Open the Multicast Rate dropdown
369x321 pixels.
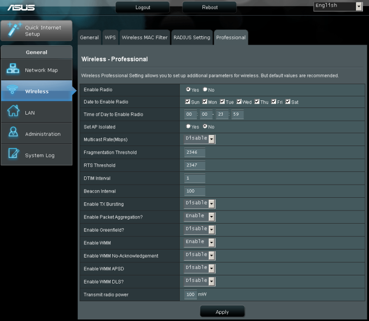199,139
